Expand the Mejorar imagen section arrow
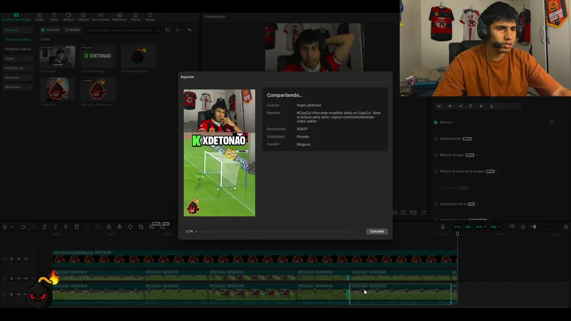Screen dimensions: 571x321 pos(476,155)
